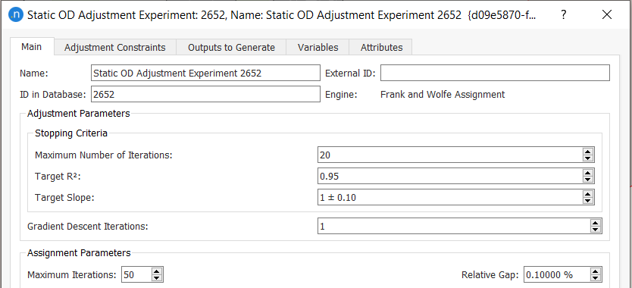Decrease Target Slope tolerance with down arrow
Viewport: 632px width, 288px height.
pyautogui.click(x=587, y=201)
